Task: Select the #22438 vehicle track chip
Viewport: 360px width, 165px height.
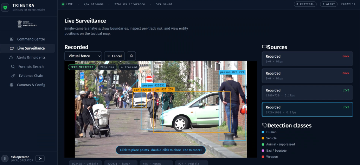Action: tap(85, 163)
